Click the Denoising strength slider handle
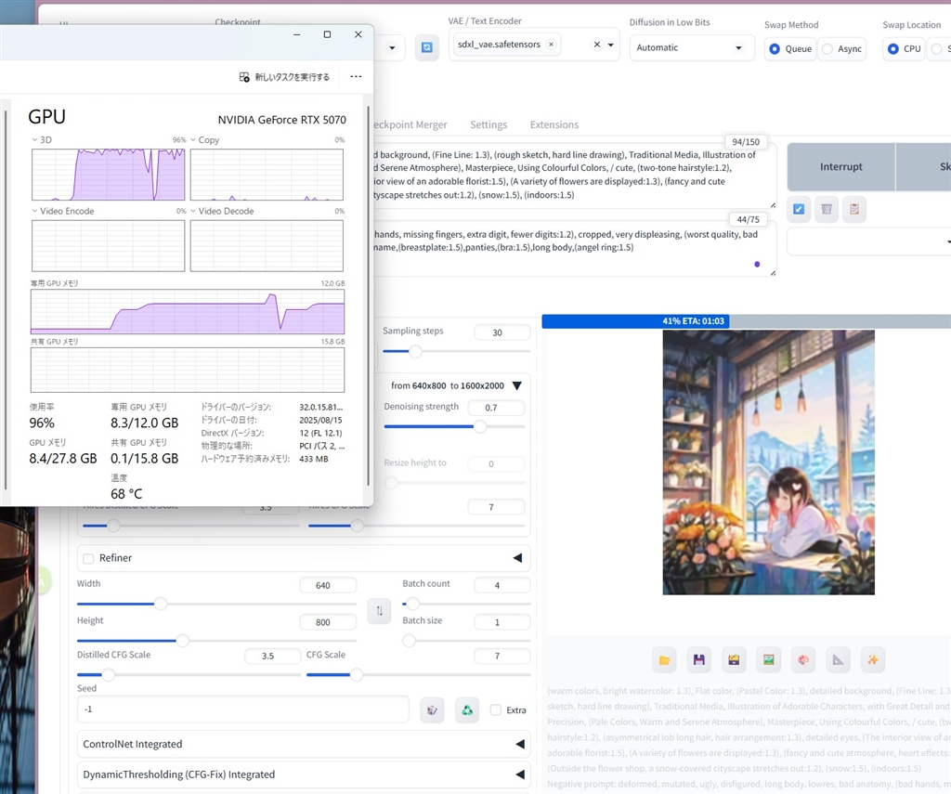Image resolution: width=951 pixels, height=794 pixels. pos(480,426)
